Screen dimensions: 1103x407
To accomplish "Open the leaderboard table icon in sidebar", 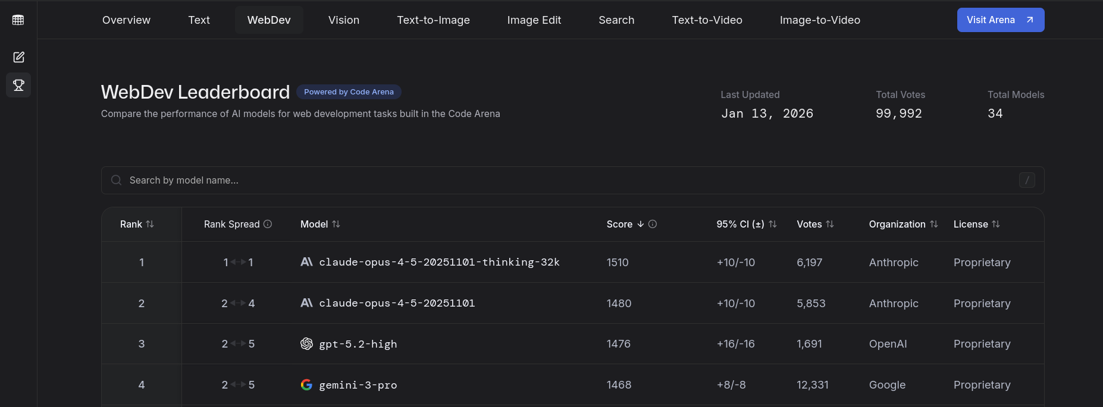I will (x=18, y=20).
